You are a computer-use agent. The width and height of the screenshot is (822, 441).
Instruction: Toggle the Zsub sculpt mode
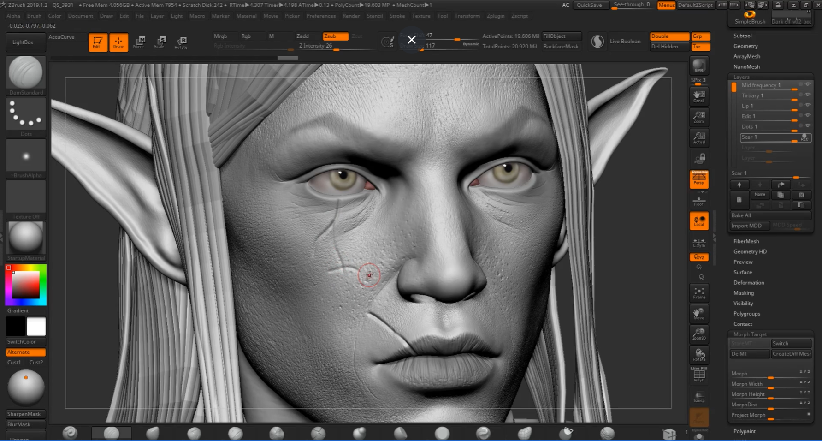pyautogui.click(x=335, y=36)
